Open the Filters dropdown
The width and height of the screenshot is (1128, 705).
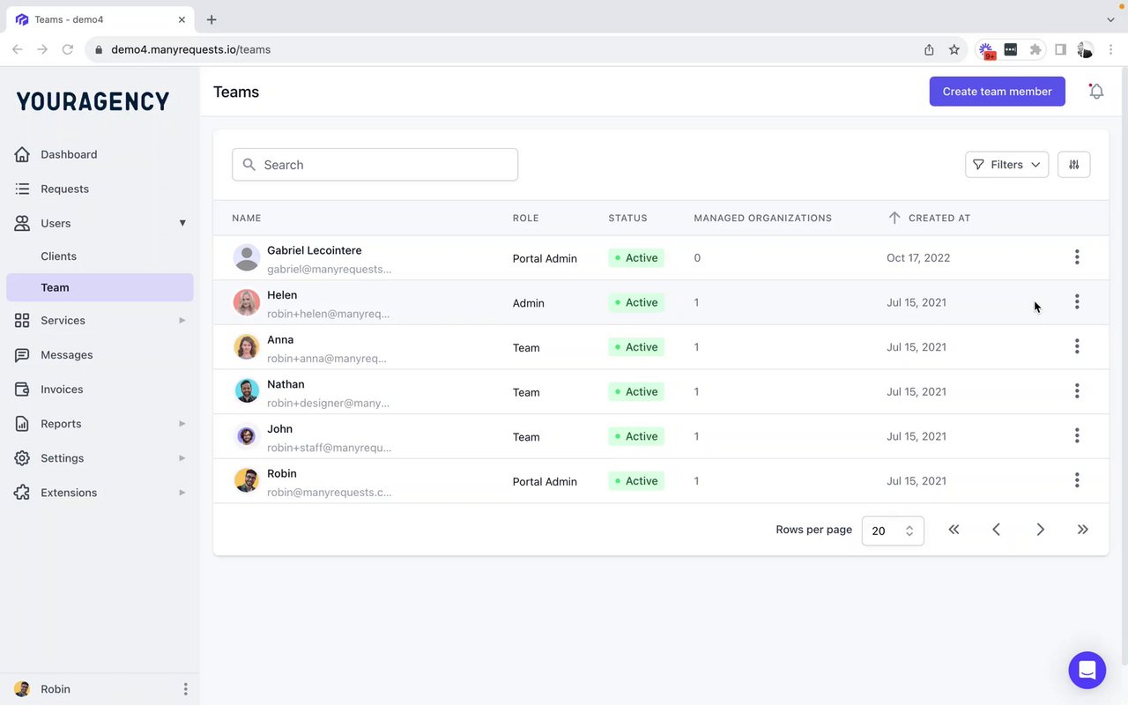pyautogui.click(x=1006, y=165)
